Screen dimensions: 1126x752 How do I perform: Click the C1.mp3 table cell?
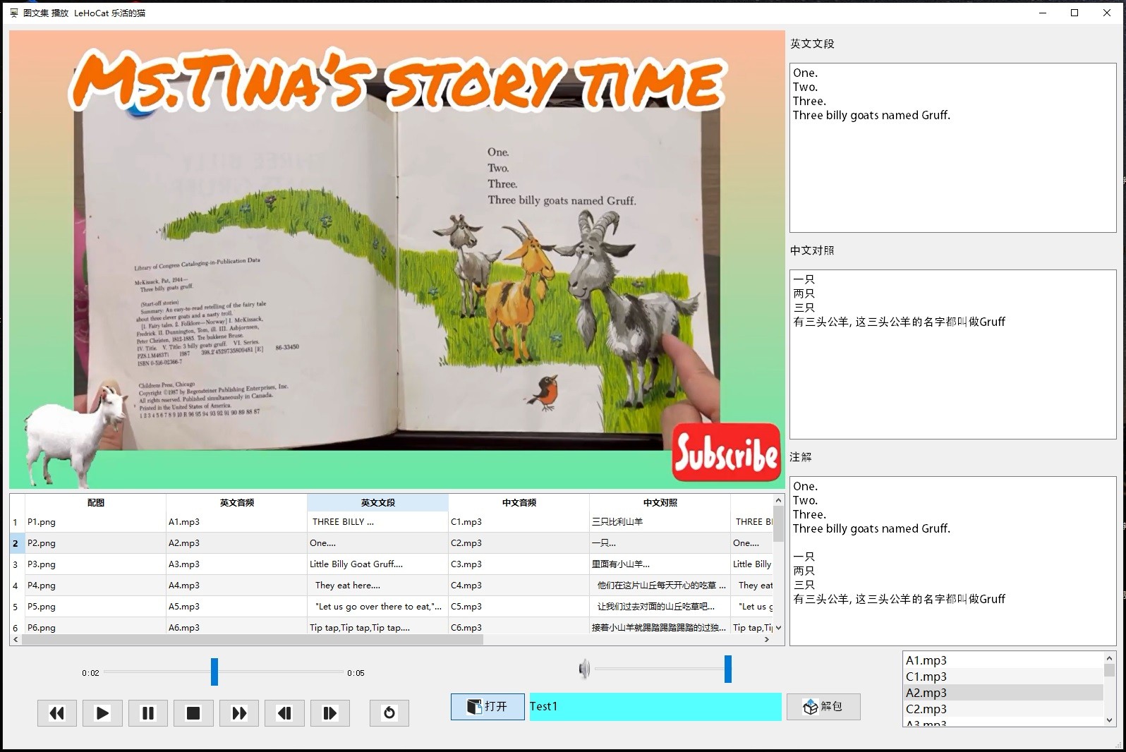(x=519, y=522)
